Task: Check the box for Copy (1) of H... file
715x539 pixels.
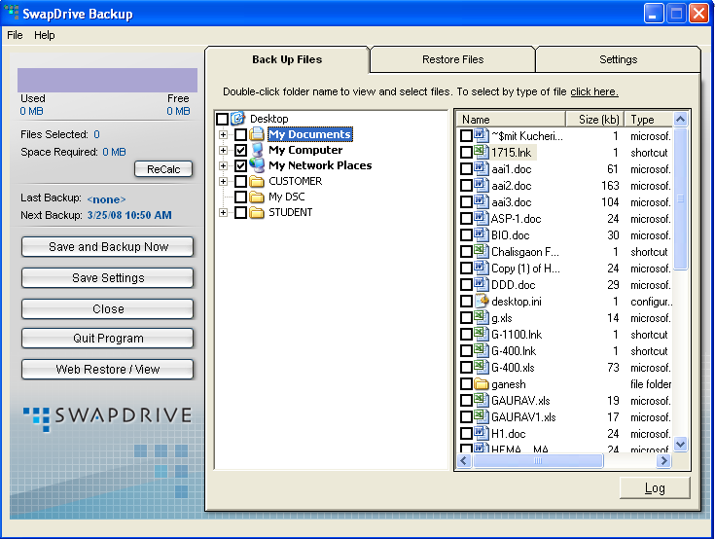Action: pos(466,269)
